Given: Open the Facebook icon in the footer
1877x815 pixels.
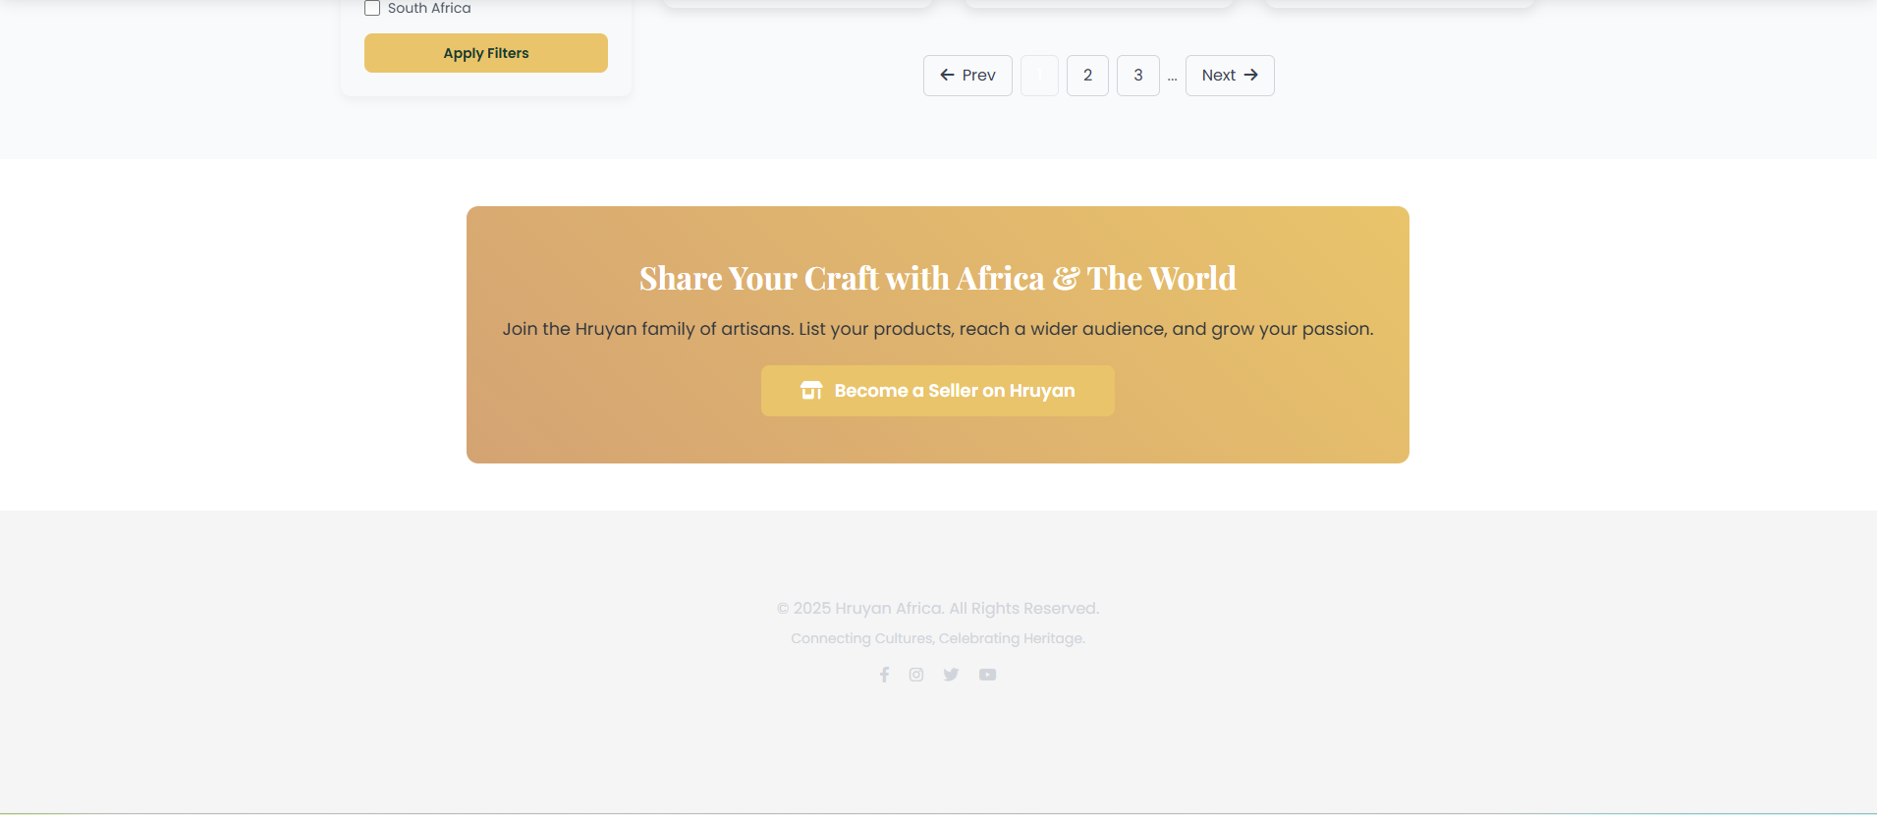Looking at the screenshot, I should 884,675.
